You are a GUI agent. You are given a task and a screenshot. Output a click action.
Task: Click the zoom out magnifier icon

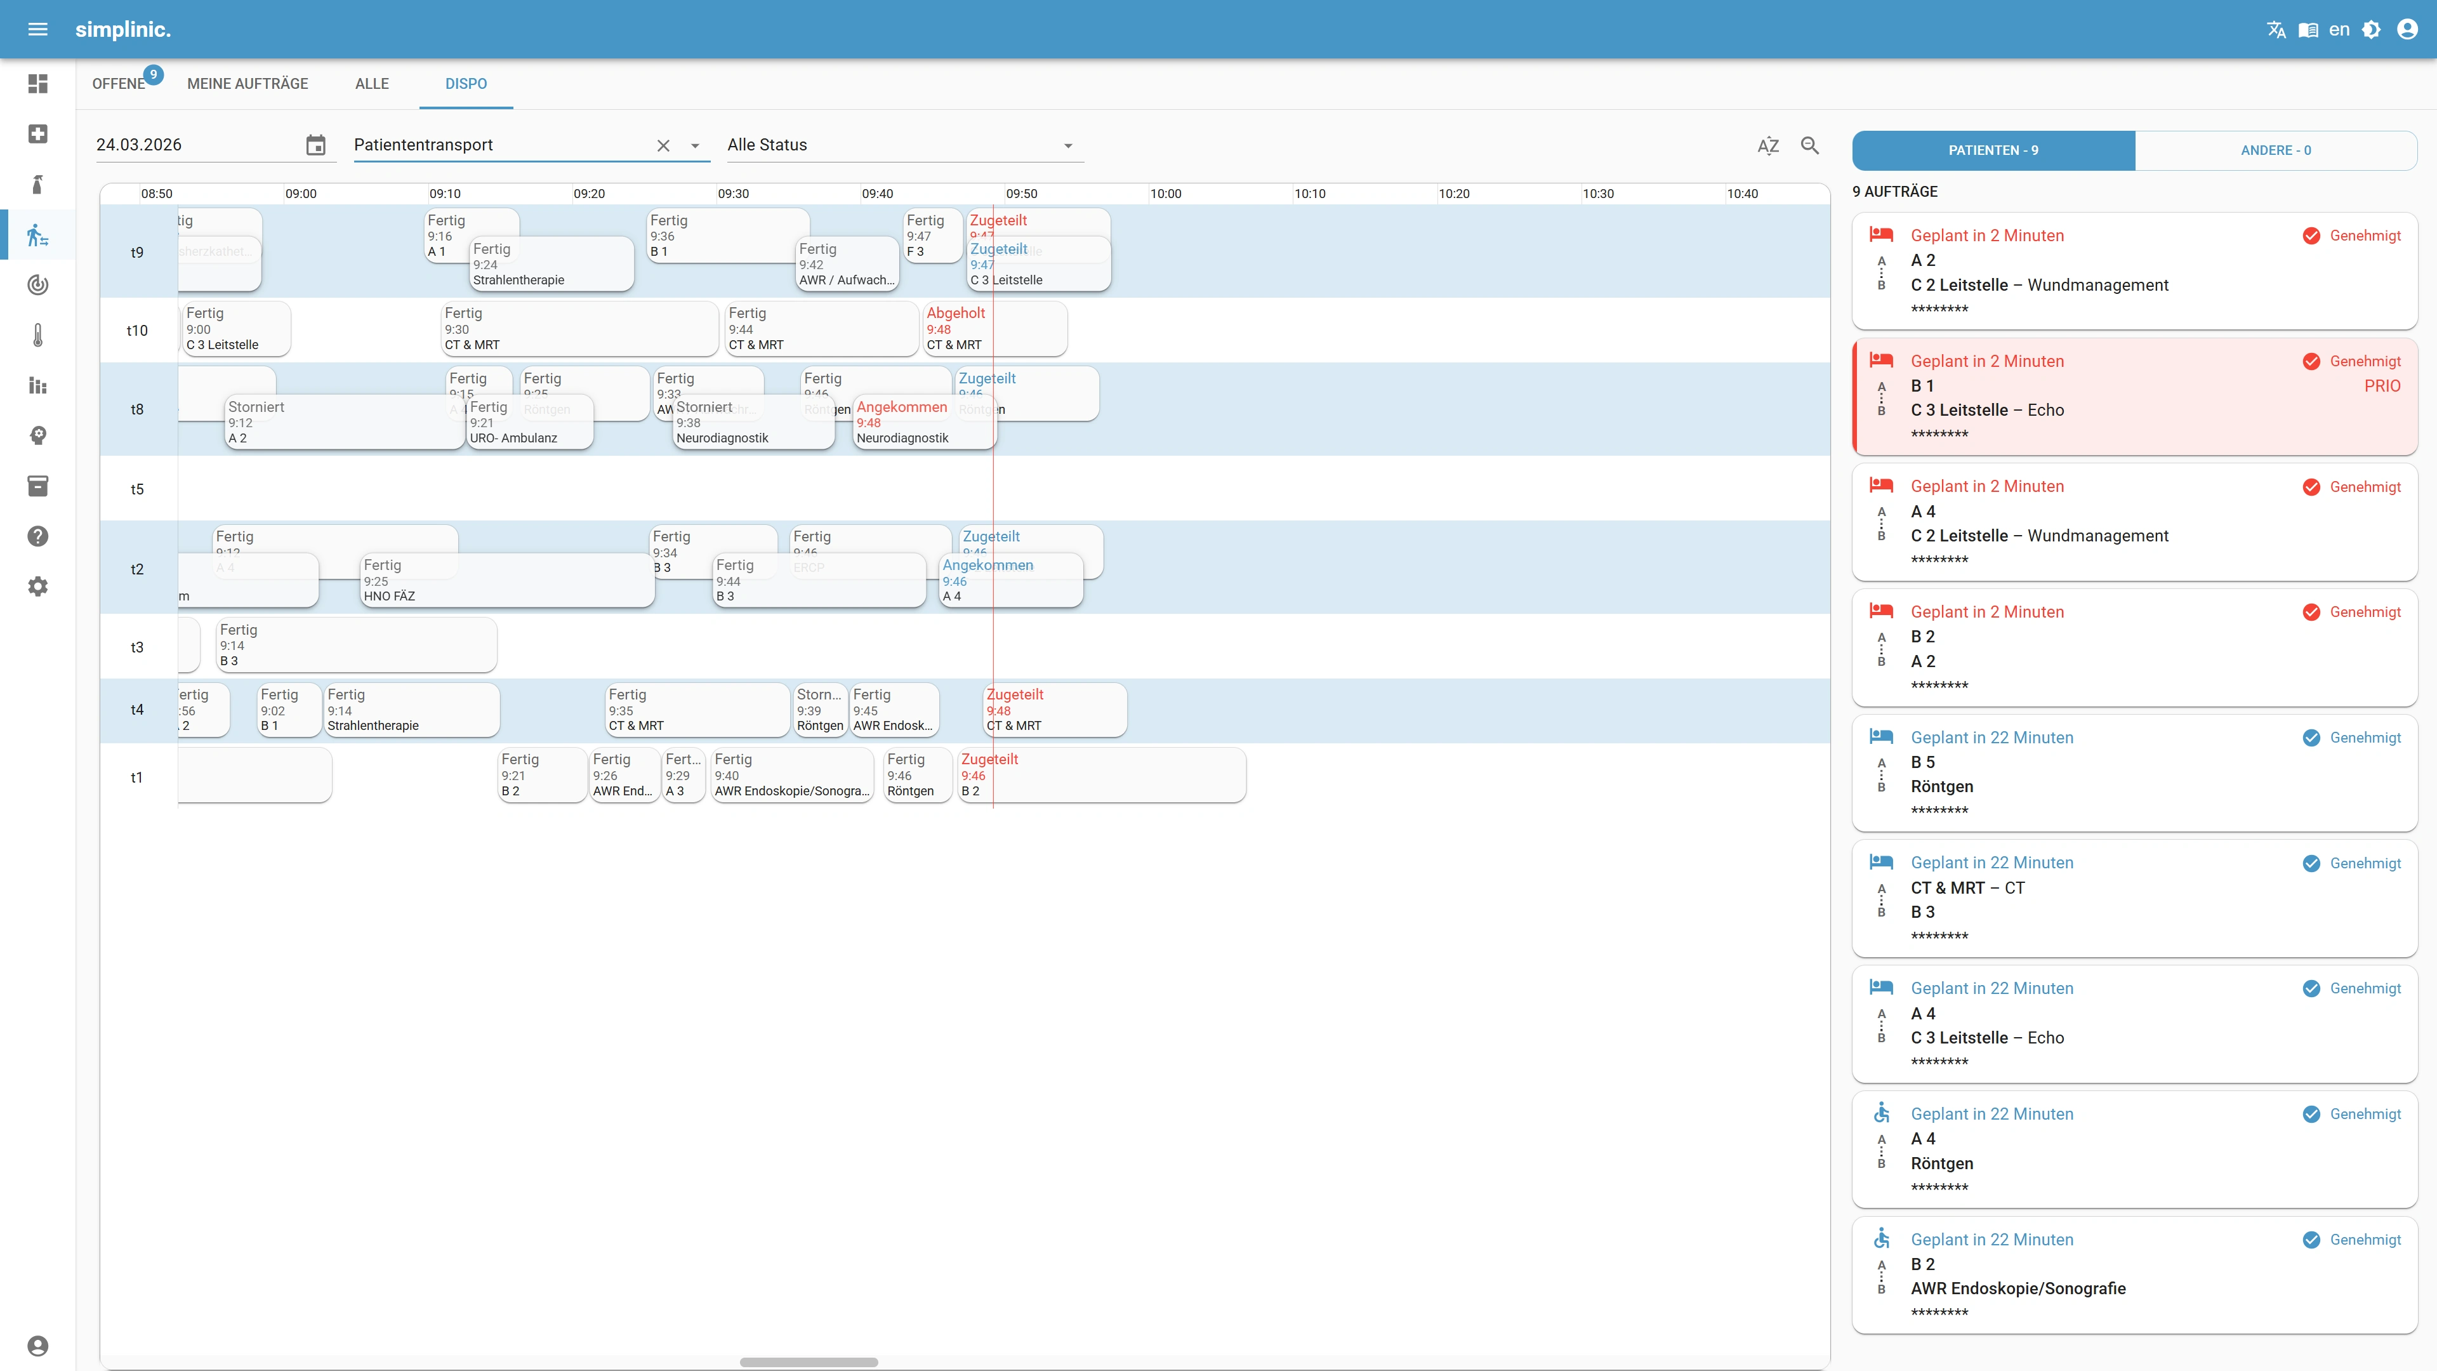pyautogui.click(x=1810, y=146)
